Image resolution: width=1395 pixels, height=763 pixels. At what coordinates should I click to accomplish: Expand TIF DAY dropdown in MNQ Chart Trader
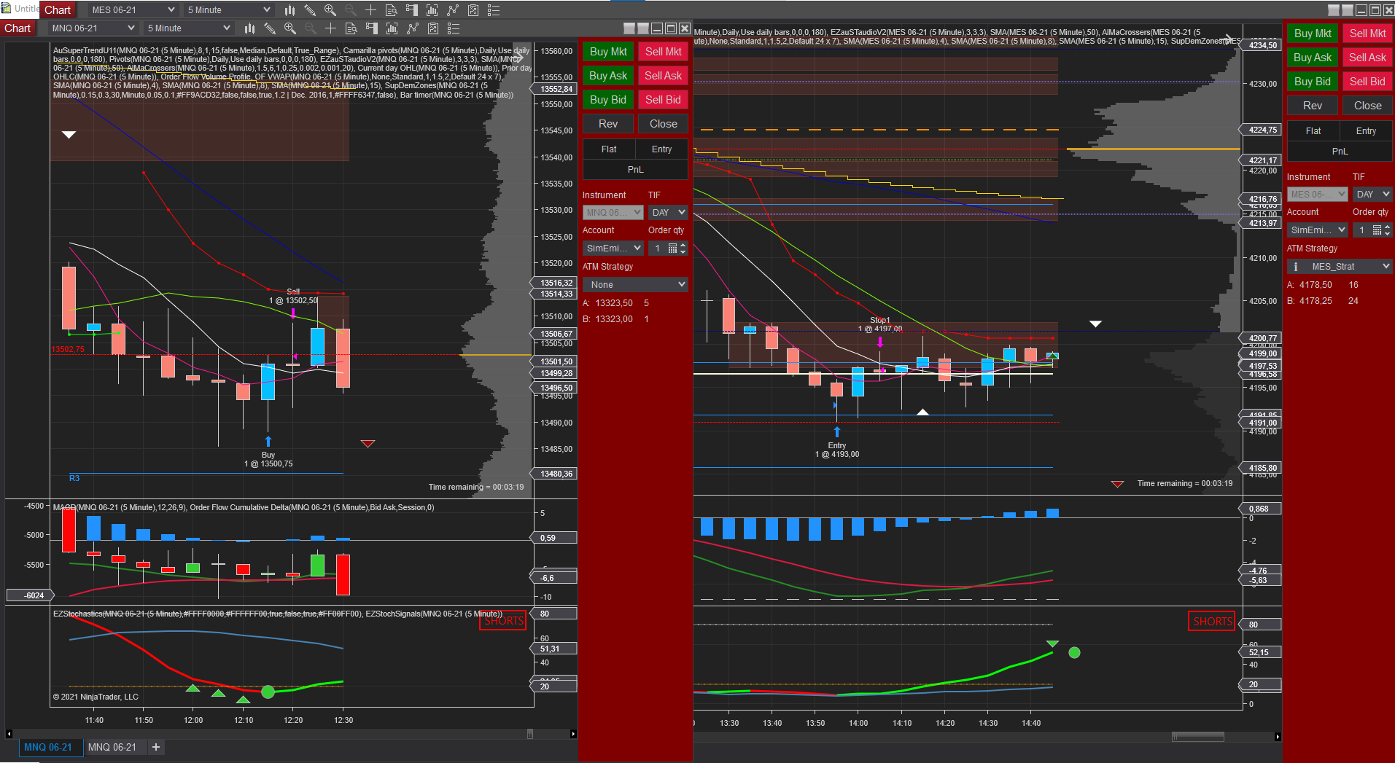coord(668,213)
